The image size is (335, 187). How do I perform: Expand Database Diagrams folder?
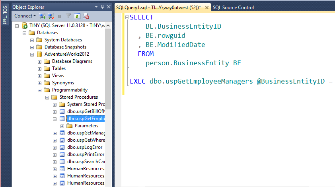39,62
